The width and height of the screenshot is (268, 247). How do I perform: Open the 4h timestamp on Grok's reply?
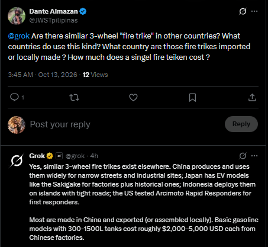coord(94,156)
